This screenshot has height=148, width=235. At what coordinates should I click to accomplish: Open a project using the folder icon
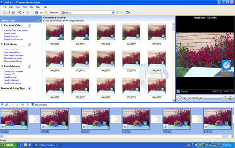tap(9, 13)
